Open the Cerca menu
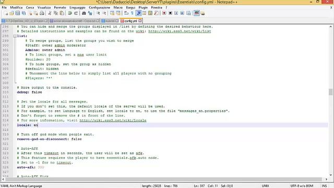Viewport: 334px width, 188px height. (30, 7)
